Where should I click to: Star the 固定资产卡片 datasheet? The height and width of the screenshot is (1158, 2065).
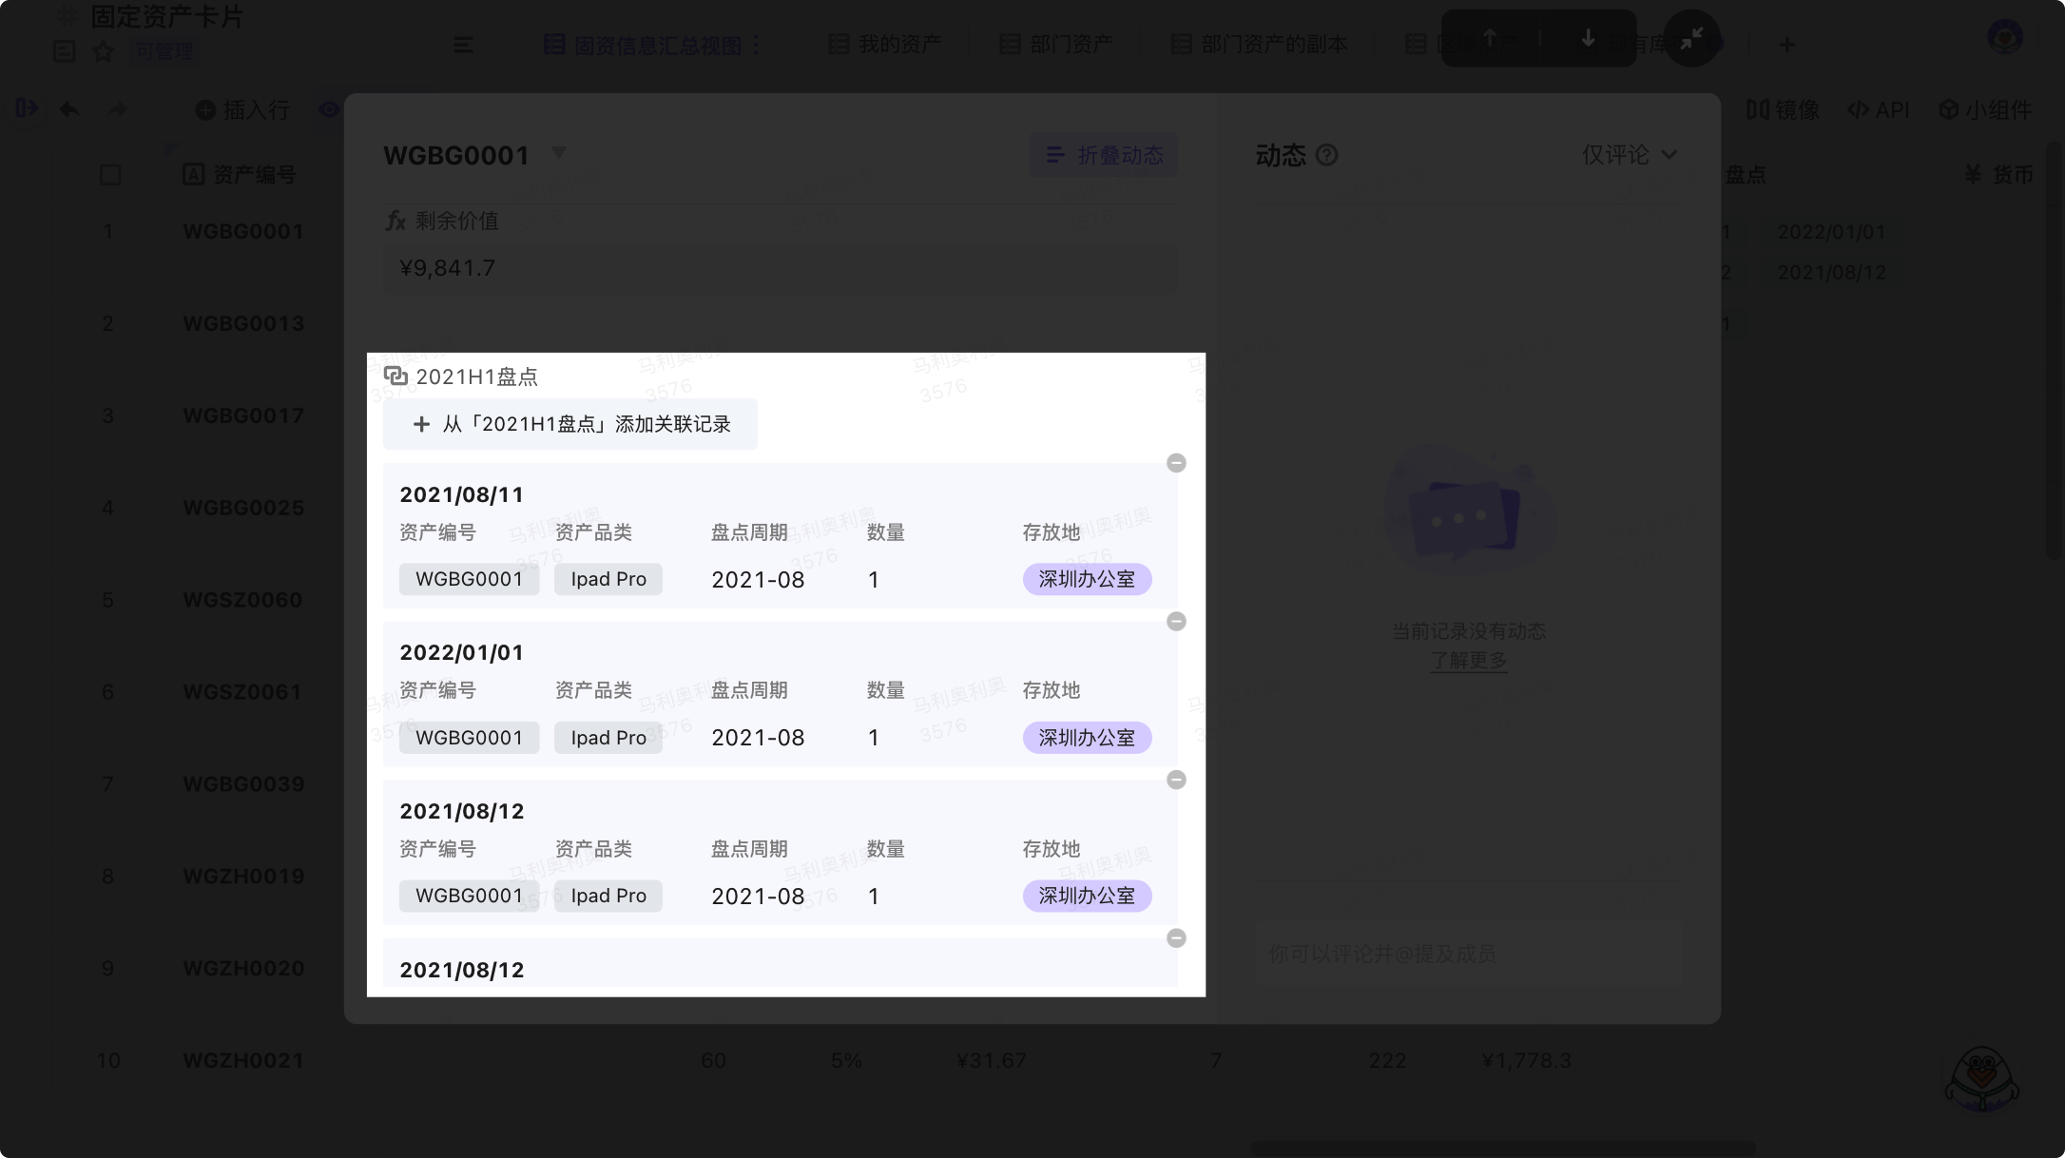coord(103,51)
